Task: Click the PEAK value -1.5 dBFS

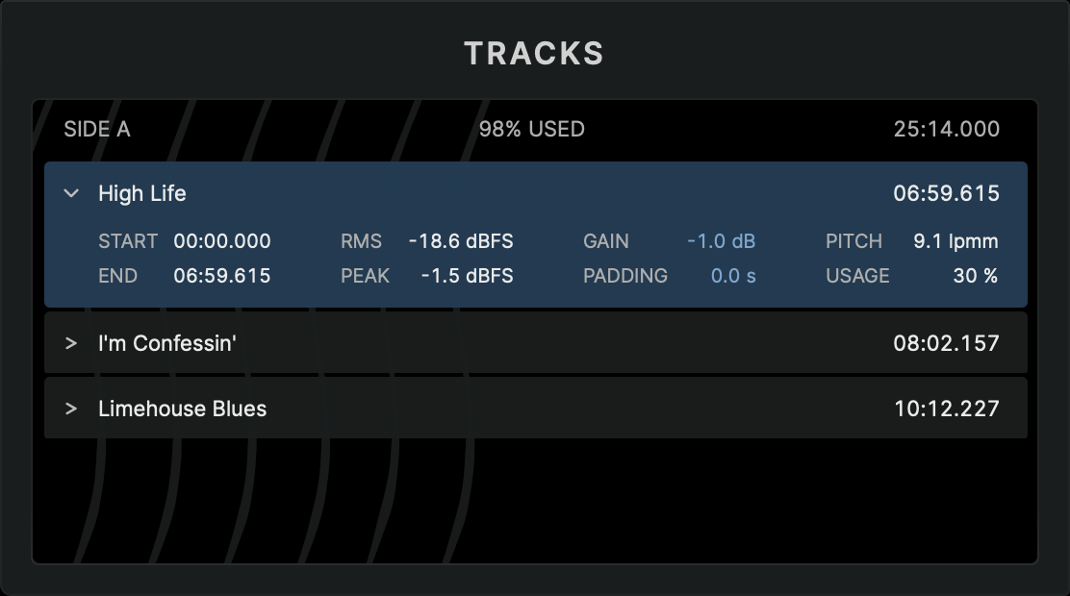Action: (x=468, y=276)
